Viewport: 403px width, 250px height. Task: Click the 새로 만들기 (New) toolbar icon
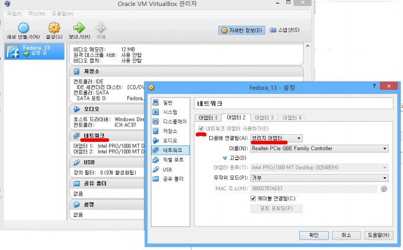point(23,28)
